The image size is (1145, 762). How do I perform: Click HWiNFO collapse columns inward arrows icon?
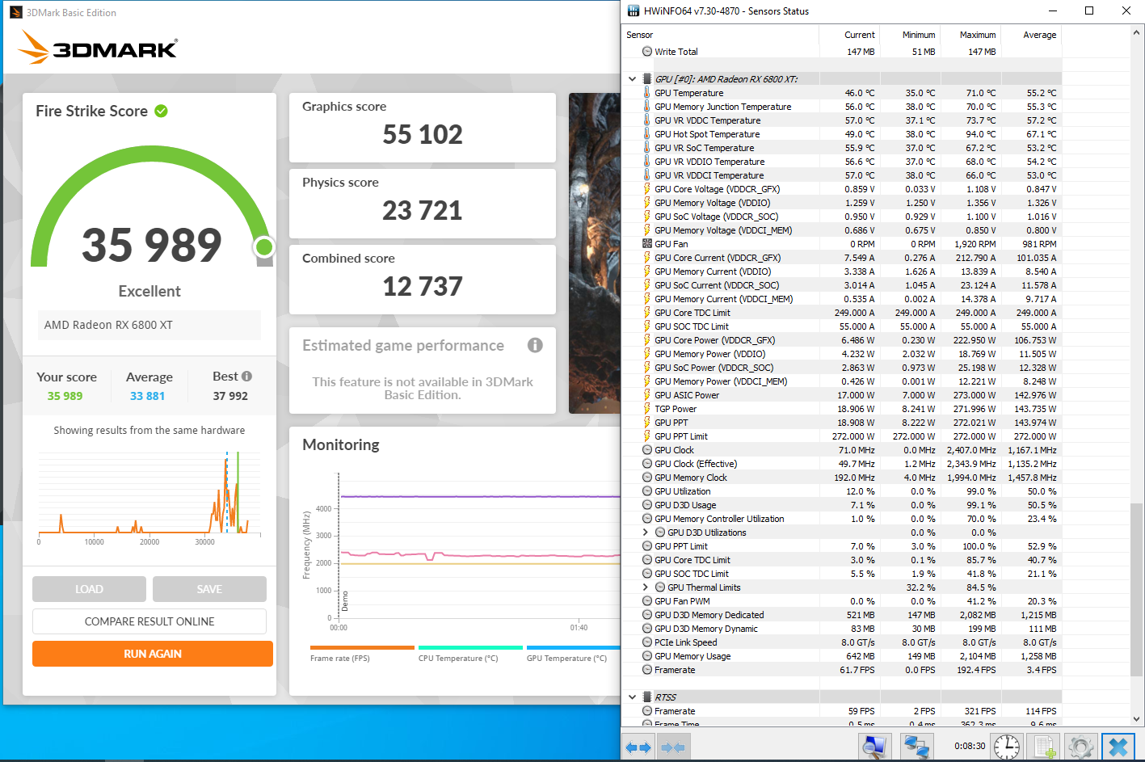tap(672, 747)
